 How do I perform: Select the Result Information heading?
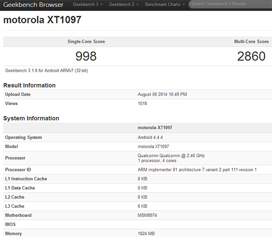pyautogui.click(x=29, y=85)
